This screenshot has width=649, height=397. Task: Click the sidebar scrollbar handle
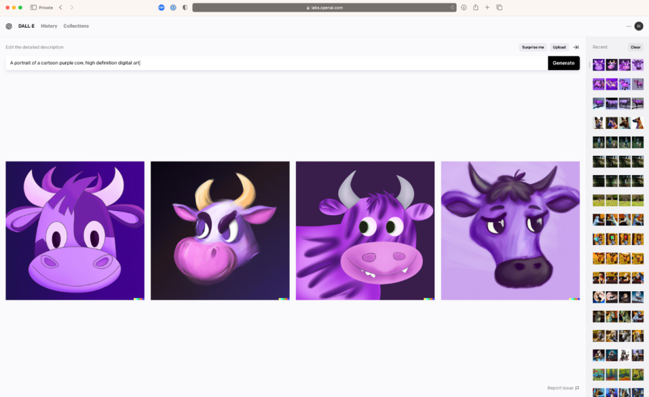pos(589,64)
